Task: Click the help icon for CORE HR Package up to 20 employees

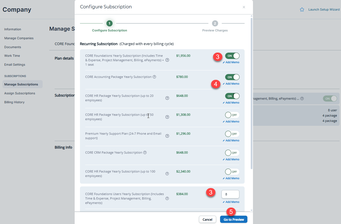Action: point(167,98)
